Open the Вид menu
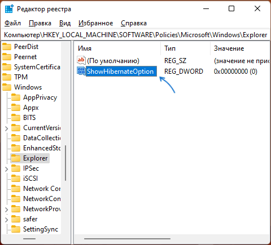 65,23
